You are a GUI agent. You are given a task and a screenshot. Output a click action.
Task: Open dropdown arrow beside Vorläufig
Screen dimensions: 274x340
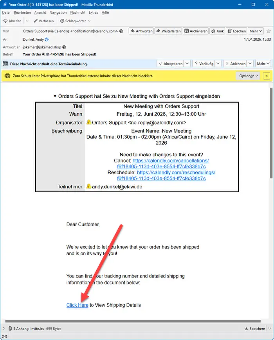click(x=218, y=64)
